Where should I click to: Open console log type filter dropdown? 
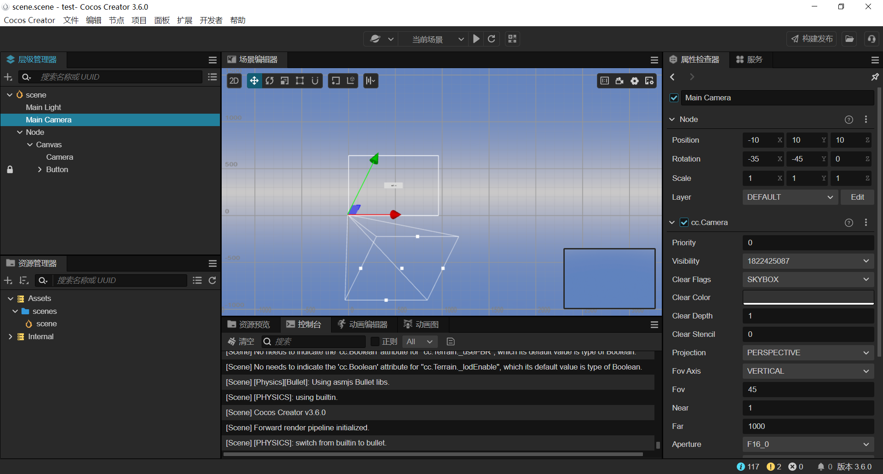[420, 341]
